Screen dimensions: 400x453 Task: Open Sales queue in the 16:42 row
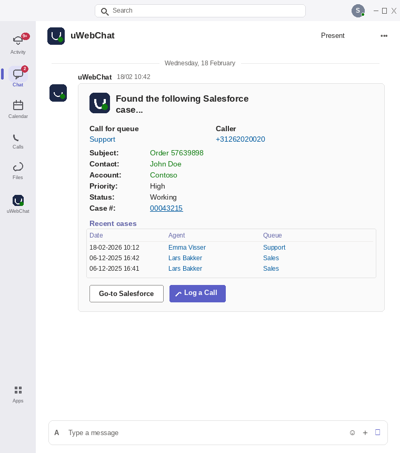point(271,258)
